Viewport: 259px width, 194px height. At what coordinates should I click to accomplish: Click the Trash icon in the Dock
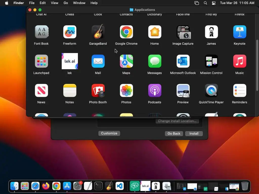[x=245, y=186]
